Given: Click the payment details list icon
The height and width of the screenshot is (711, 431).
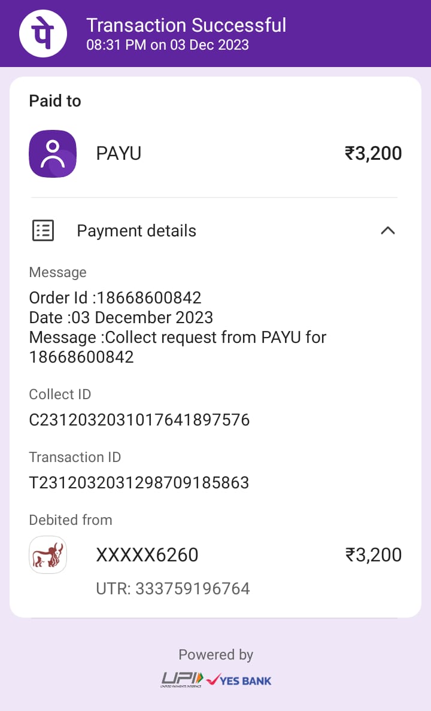Looking at the screenshot, I should coord(43,230).
